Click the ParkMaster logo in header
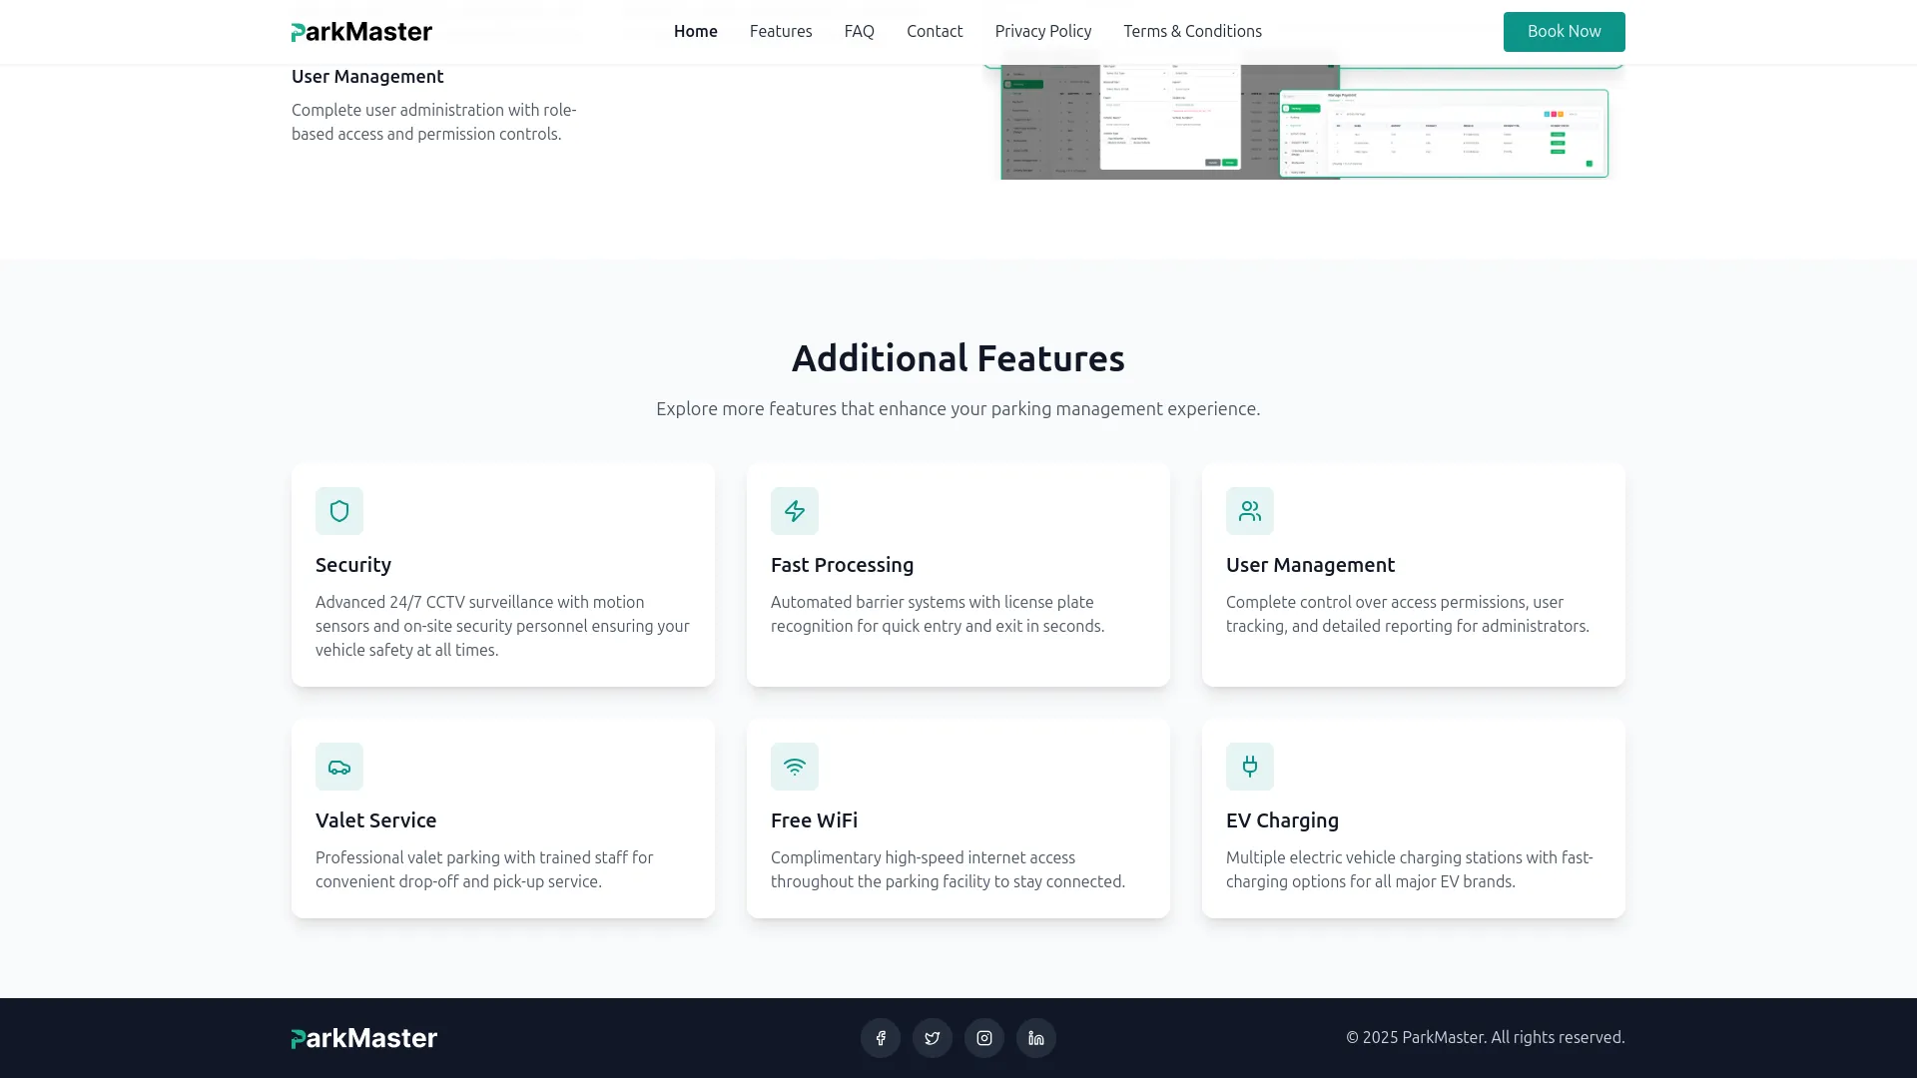This screenshot has width=1917, height=1078. [361, 32]
